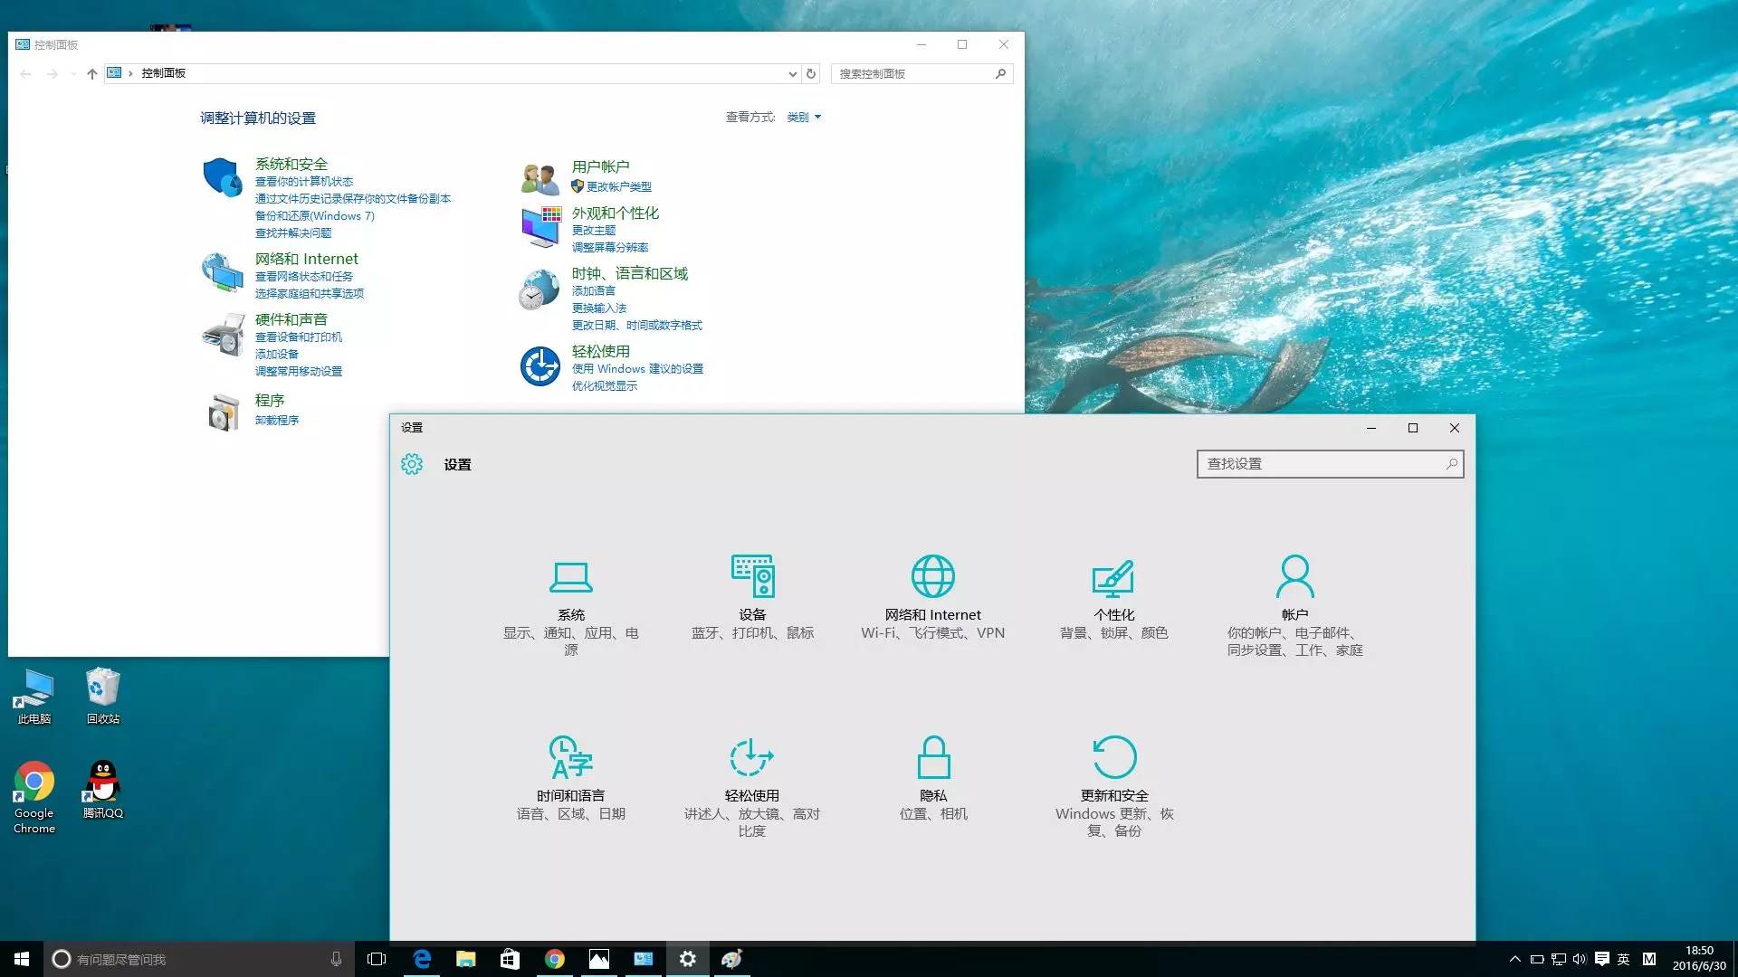Switch the 英 input language indicator
This screenshot has width=1738, height=977.
pos(1623,959)
